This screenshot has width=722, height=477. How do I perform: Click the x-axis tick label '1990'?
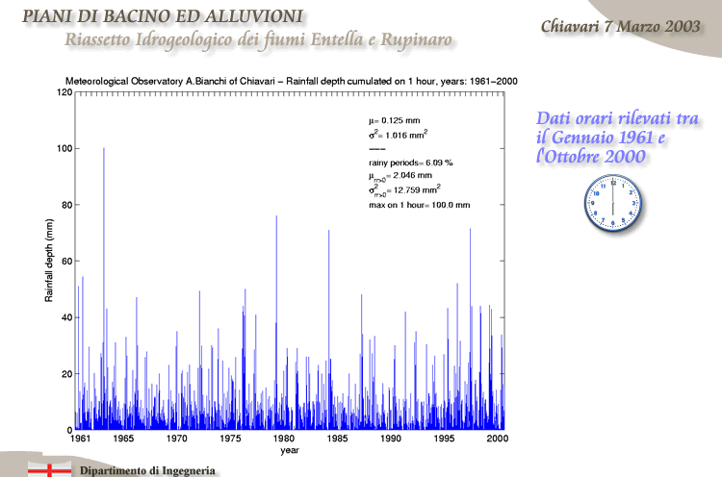(x=391, y=439)
